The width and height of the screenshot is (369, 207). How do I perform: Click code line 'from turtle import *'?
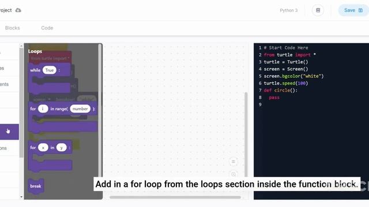coord(289,55)
